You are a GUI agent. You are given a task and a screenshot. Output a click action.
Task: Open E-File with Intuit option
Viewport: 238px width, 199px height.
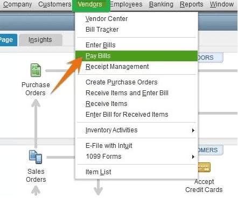click(x=136, y=146)
